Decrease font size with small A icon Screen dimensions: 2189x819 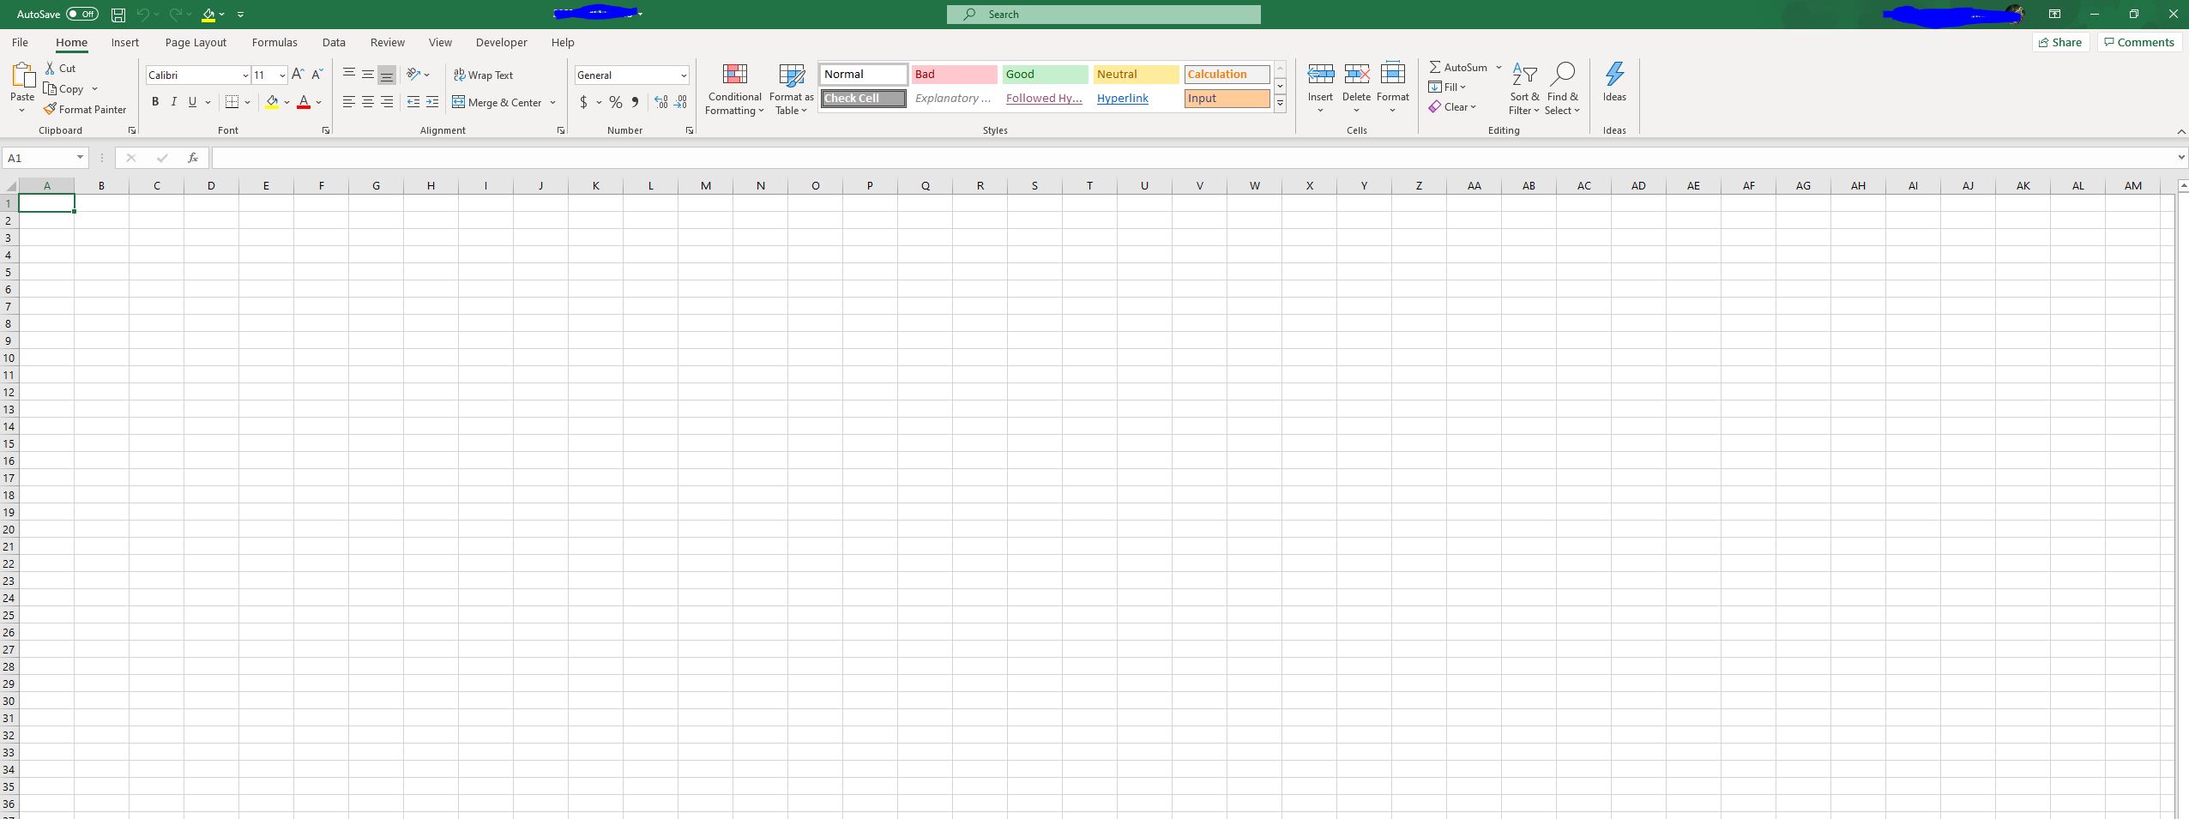[317, 75]
